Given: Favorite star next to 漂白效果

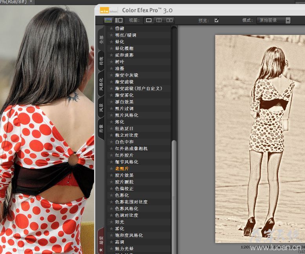Looking at the screenshot, I should click(111, 102).
